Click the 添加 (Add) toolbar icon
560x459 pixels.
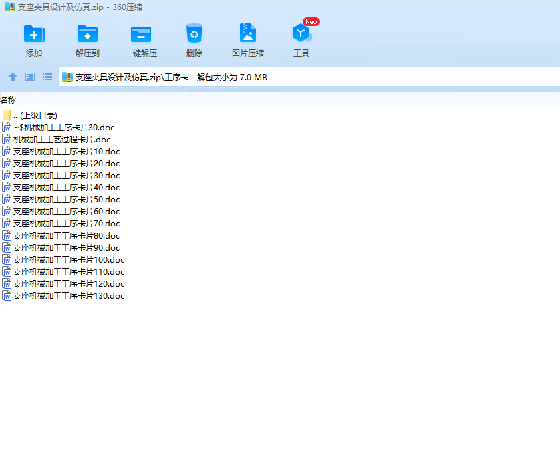point(34,34)
